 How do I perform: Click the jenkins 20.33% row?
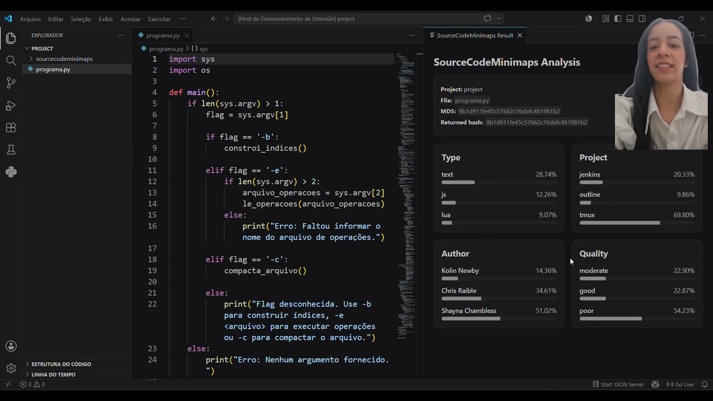tap(637, 178)
